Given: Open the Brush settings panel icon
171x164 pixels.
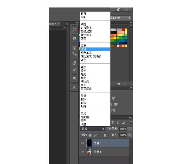Looking at the screenshot, I should tap(75, 54).
